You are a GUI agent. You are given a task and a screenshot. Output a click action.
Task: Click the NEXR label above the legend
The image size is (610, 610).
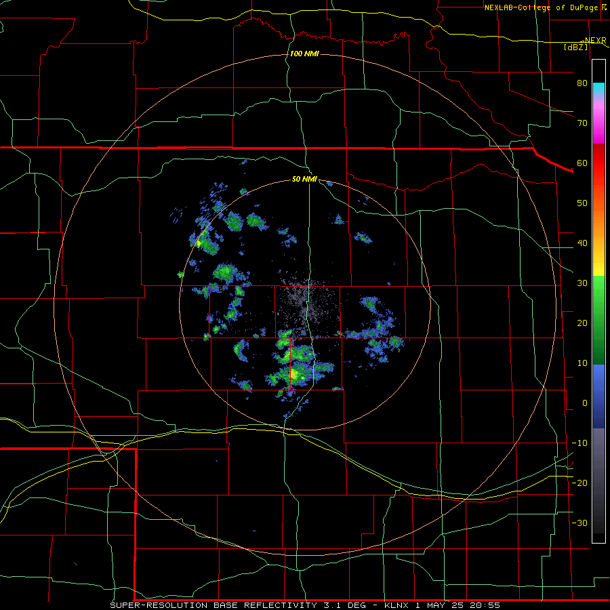coord(595,41)
